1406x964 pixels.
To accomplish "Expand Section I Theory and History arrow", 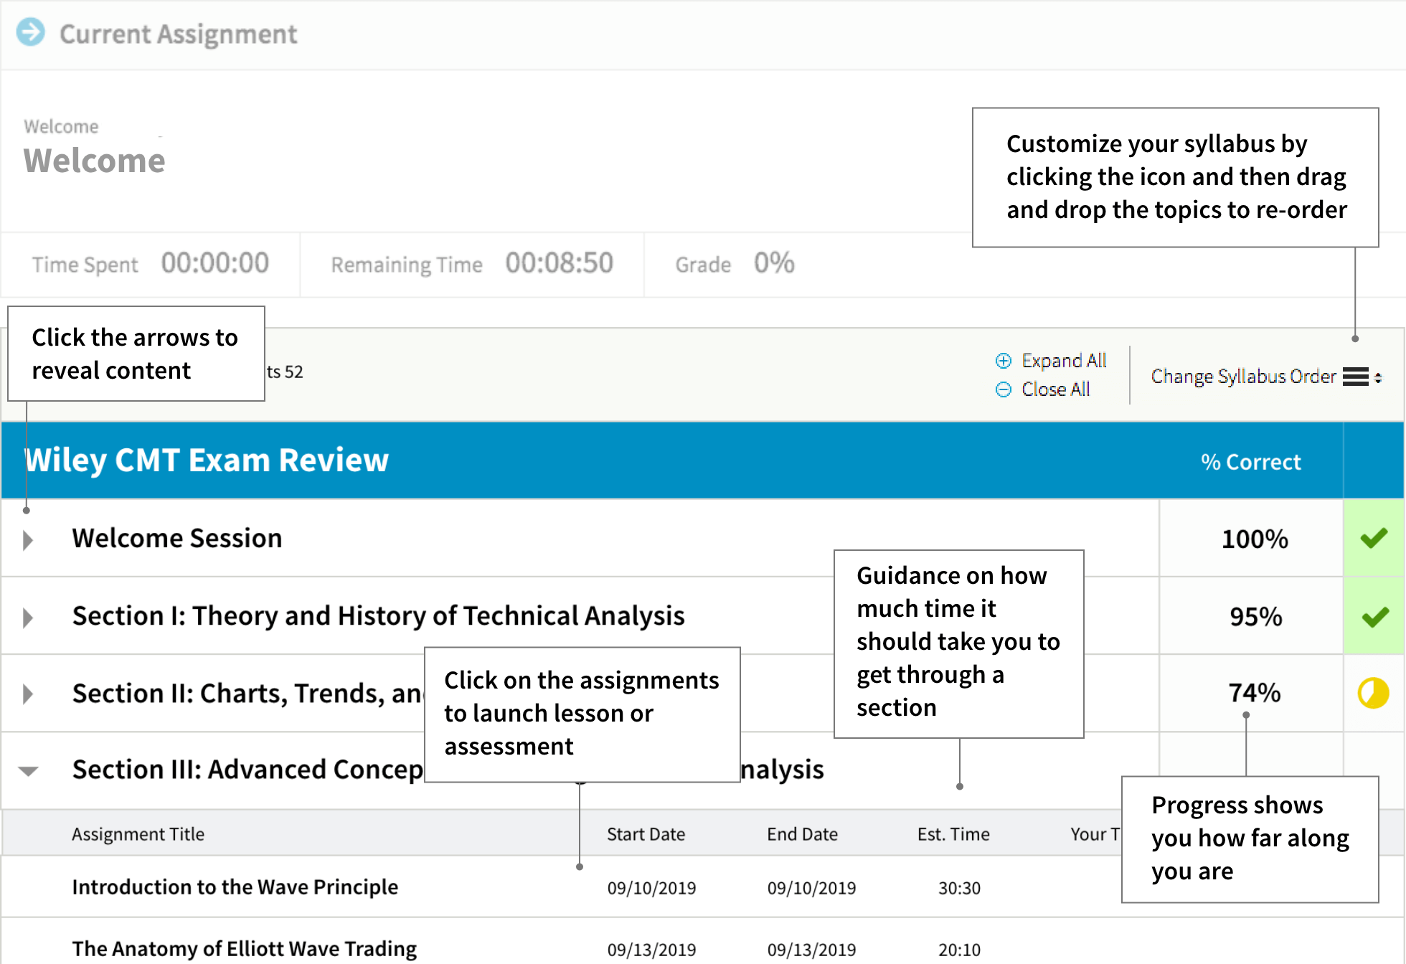I will point(28,618).
